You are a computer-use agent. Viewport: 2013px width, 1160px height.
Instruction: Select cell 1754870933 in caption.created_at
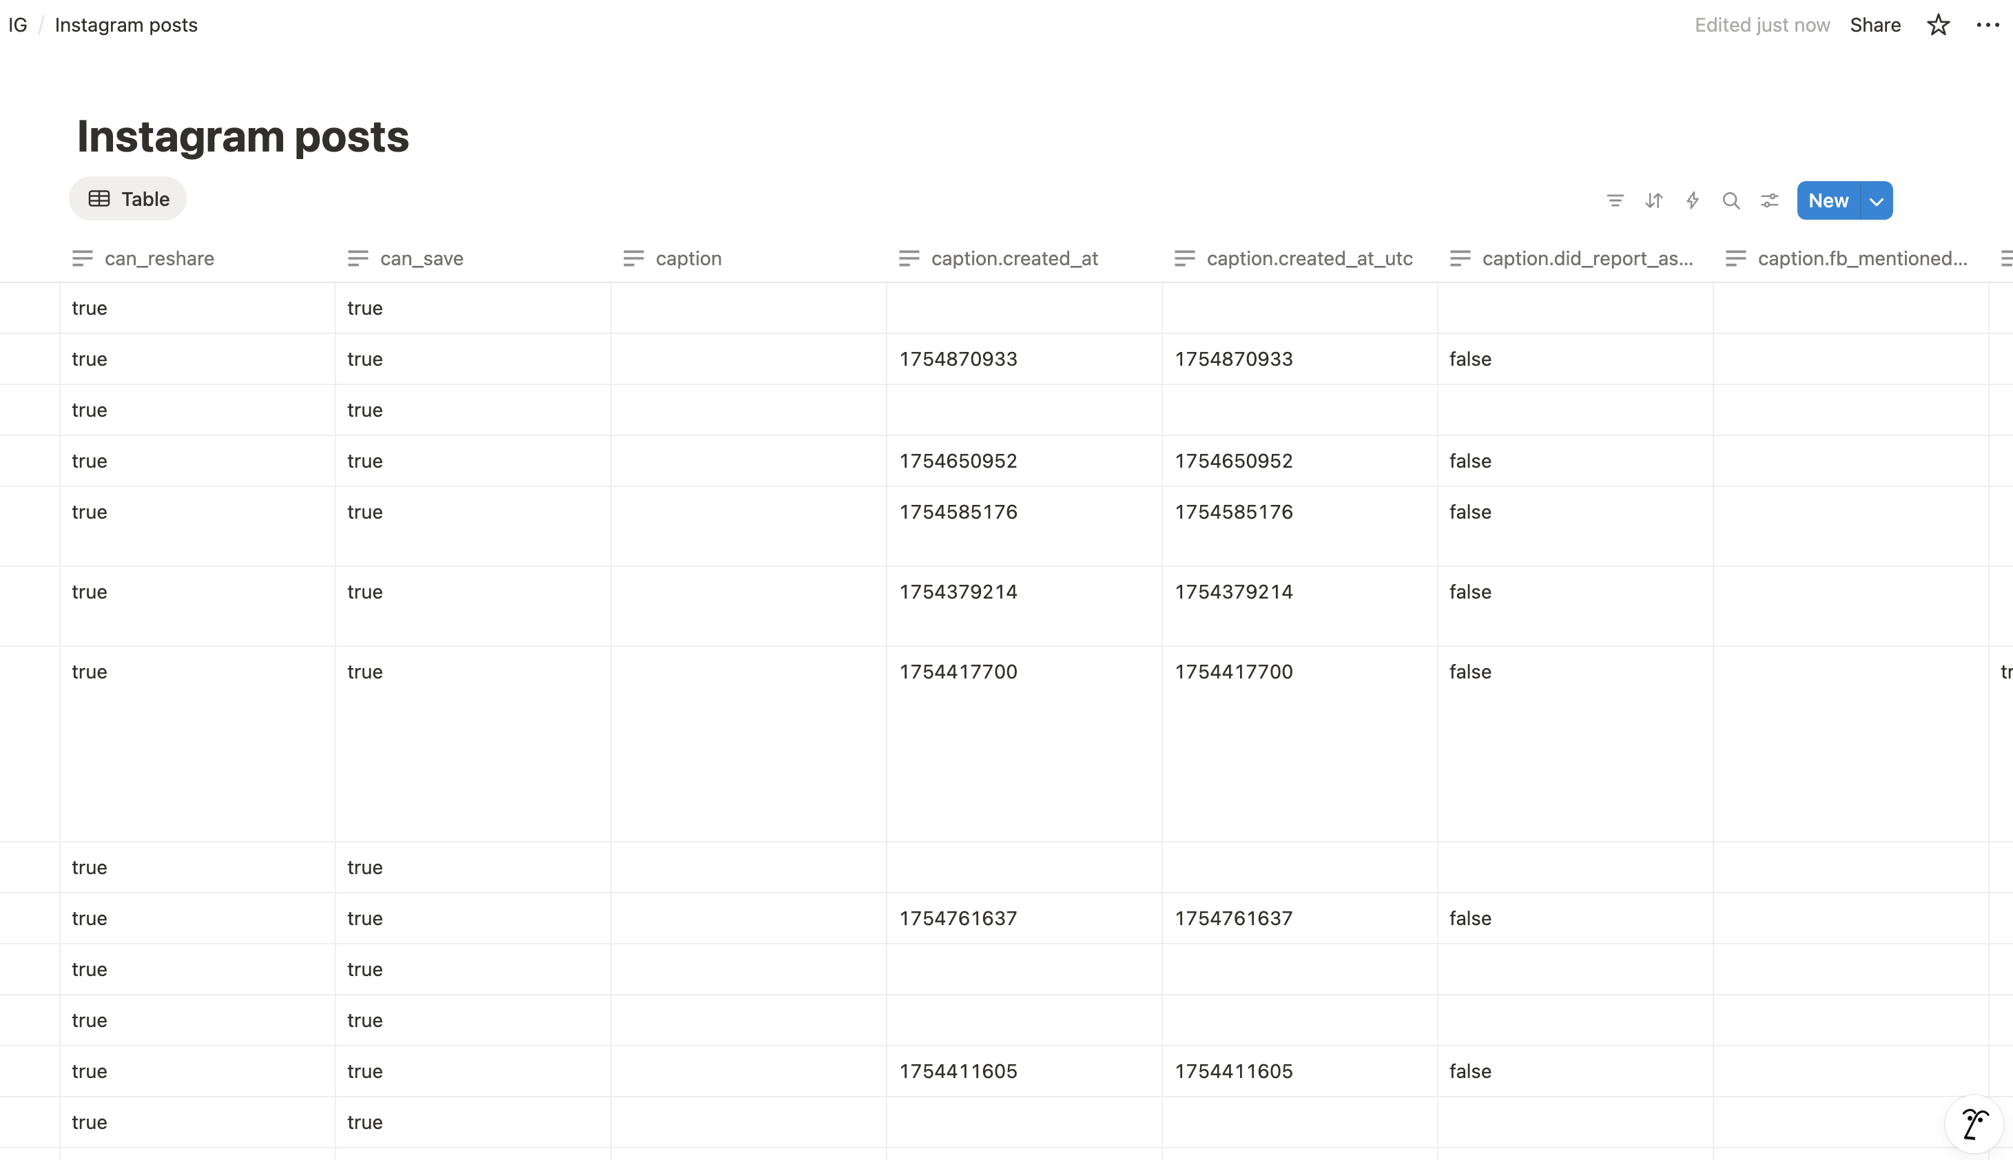pyautogui.click(x=1024, y=360)
